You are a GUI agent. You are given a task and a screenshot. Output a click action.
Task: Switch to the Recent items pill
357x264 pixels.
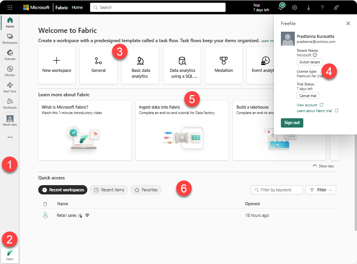(109, 190)
